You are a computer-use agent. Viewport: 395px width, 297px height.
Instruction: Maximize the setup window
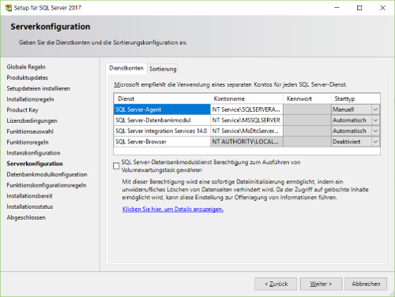click(359, 8)
